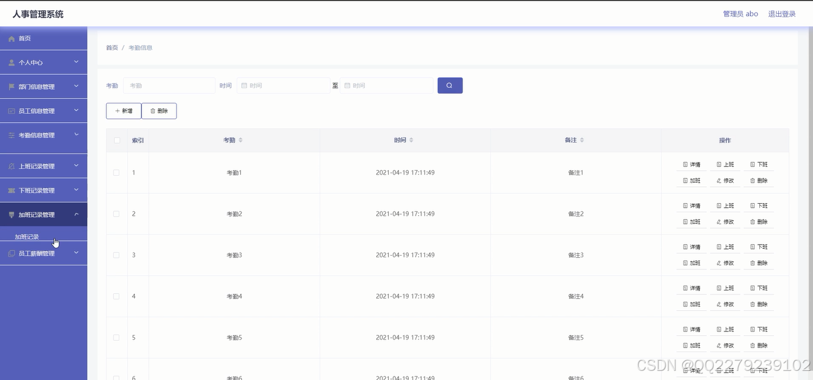The image size is (813, 380).
Task: Click the trash icon on the 删除 button
Action: click(x=152, y=111)
